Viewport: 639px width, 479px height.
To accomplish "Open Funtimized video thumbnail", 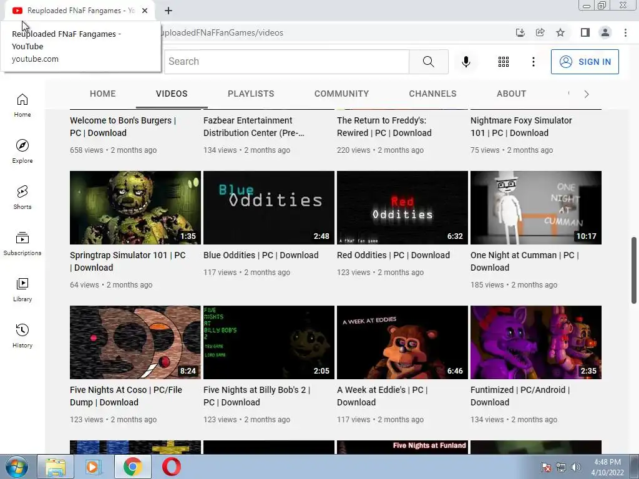I will (x=536, y=342).
